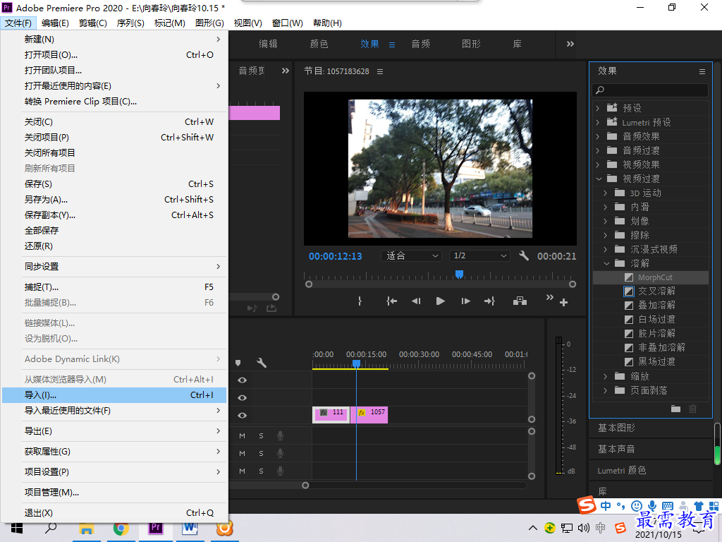This screenshot has height=542, width=722.
Task: Mute the second audio track
Action: (243, 454)
